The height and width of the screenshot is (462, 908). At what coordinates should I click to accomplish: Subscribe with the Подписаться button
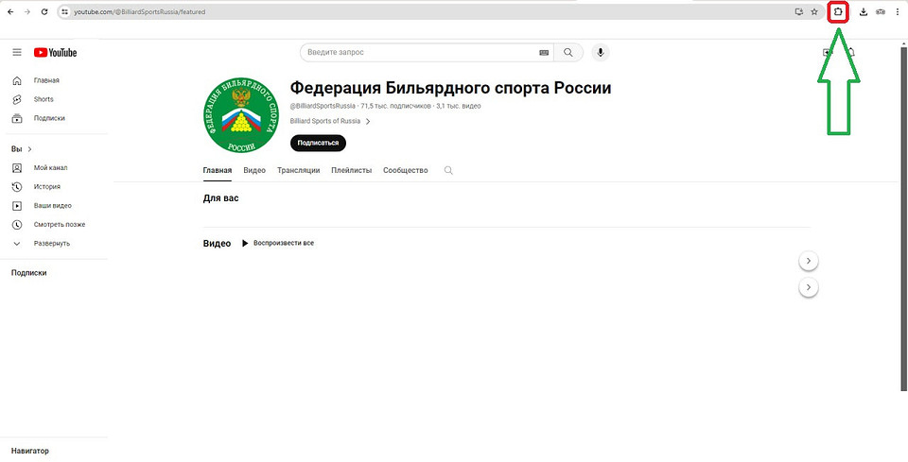(x=318, y=143)
